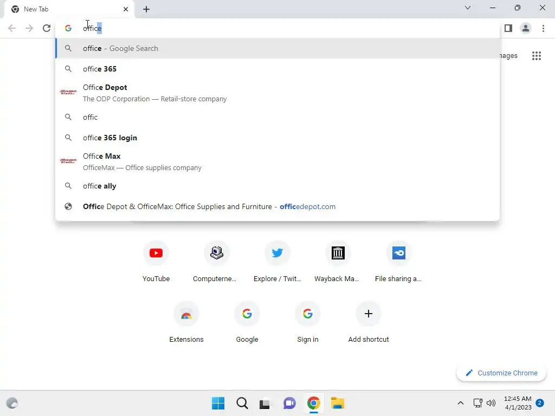Open the Wayback Machine shortcut
The height and width of the screenshot is (416, 555).
point(338,262)
